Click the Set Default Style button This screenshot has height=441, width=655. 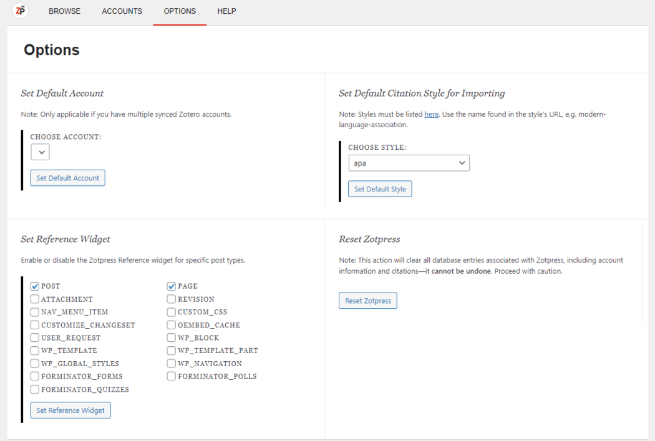380,189
